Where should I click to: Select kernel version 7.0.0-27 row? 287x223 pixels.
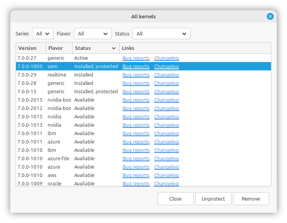(x=143, y=58)
